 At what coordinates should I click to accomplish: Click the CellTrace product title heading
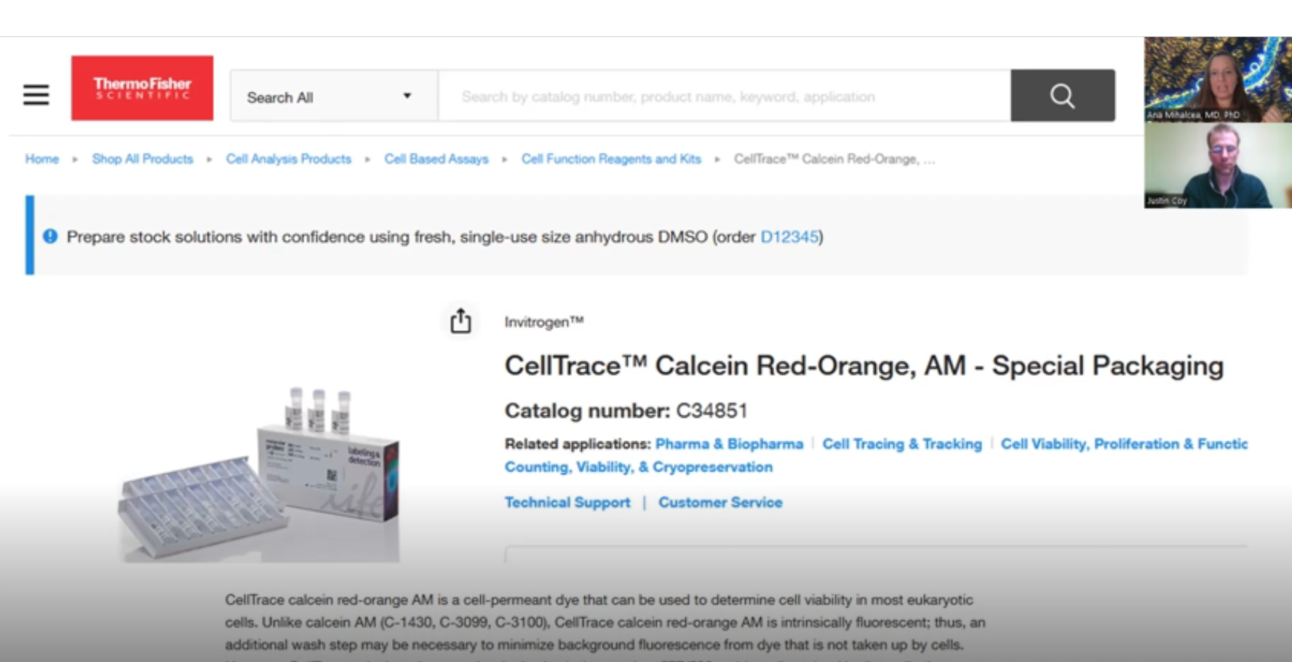click(864, 365)
